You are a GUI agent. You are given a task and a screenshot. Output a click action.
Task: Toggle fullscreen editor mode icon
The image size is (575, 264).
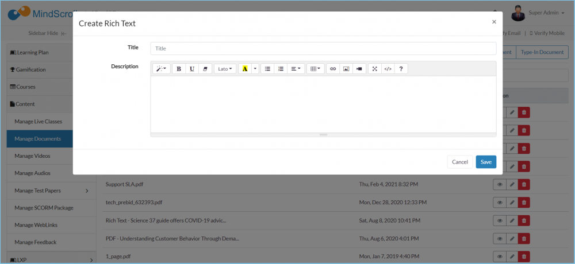(375, 69)
